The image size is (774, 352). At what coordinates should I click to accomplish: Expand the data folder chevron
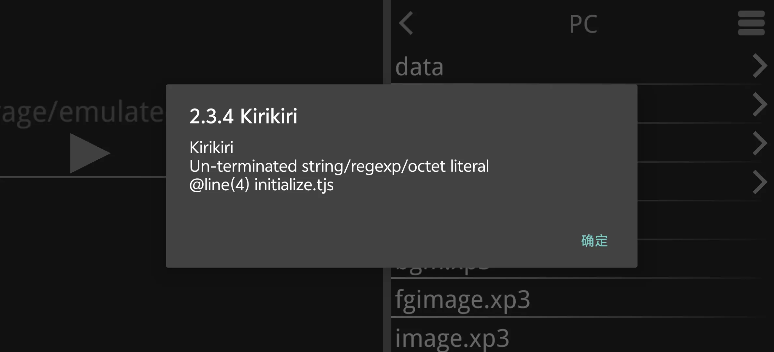pyautogui.click(x=760, y=66)
